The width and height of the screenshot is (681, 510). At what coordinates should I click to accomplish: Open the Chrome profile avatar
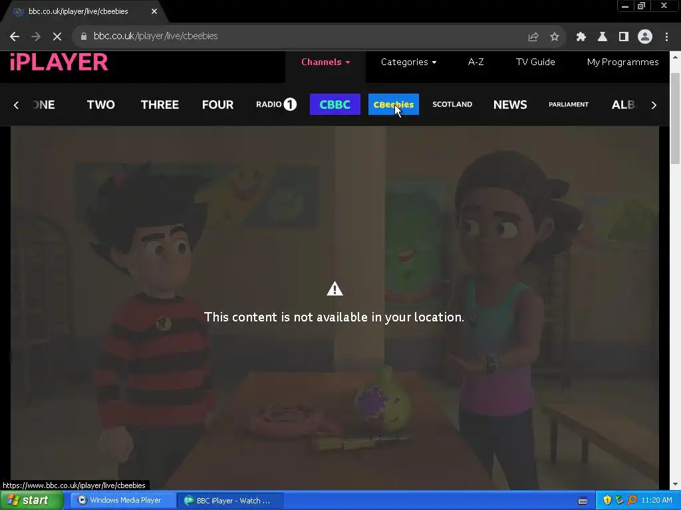(x=645, y=37)
